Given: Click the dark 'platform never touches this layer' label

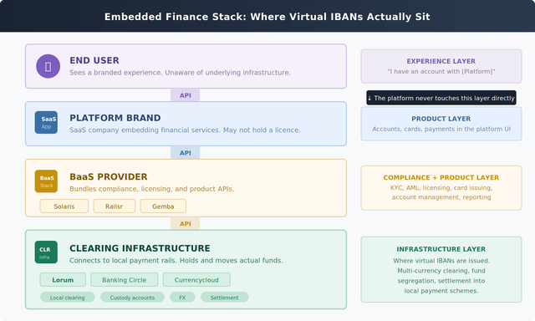Looking at the screenshot, I should pyautogui.click(x=441, y=98).
